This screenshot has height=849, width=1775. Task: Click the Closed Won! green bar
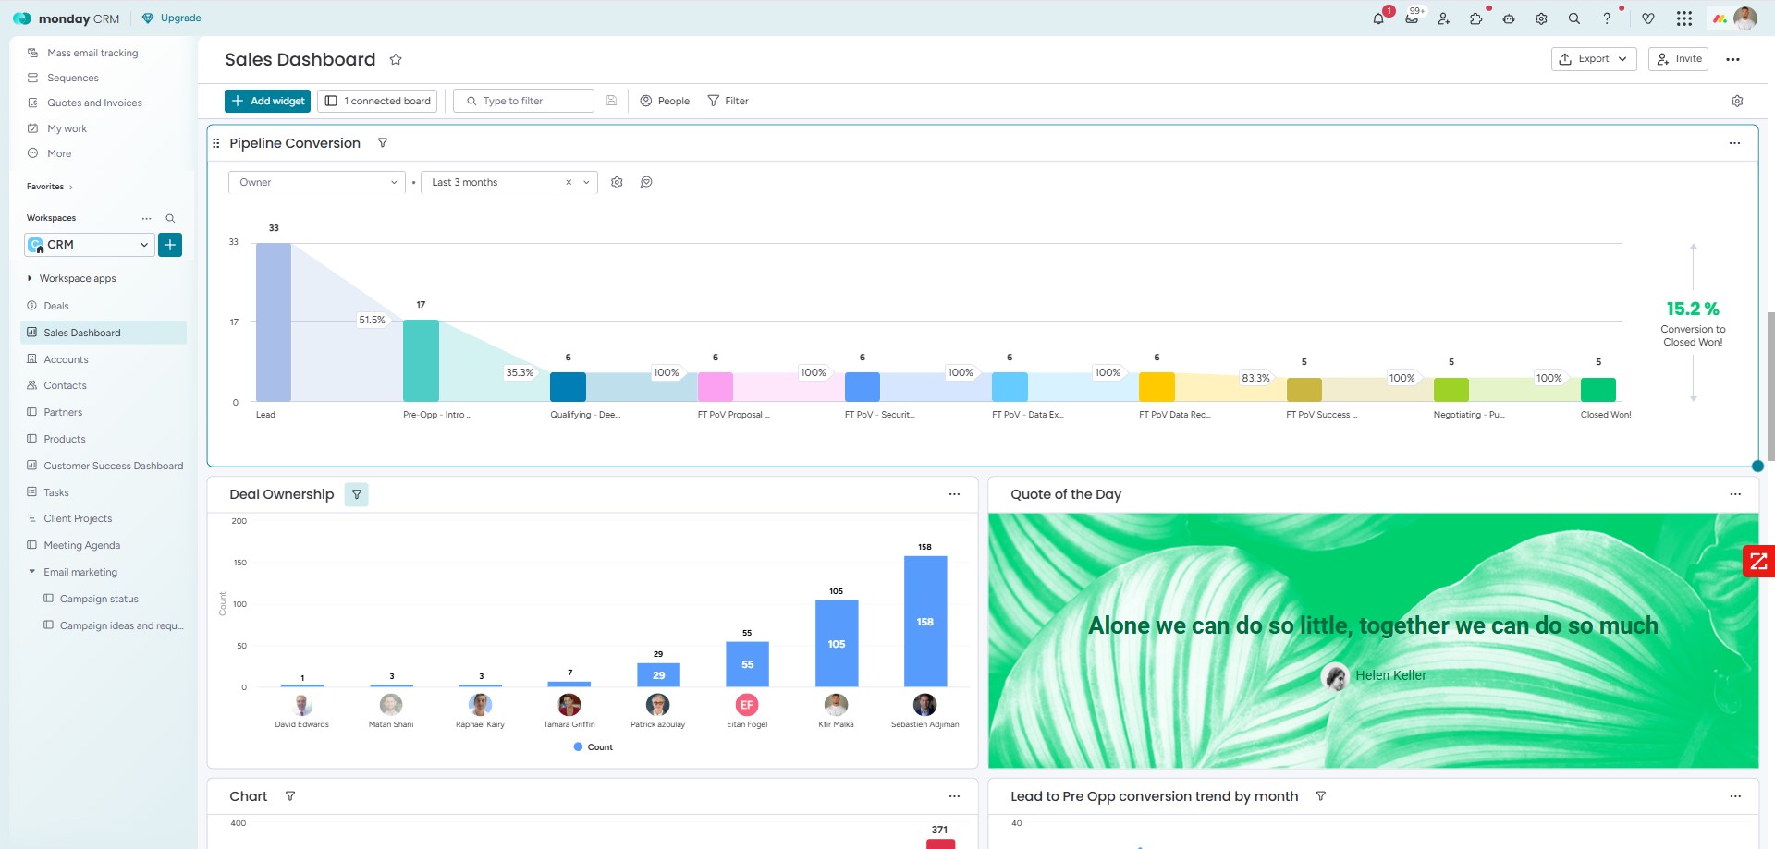[x=1598, y=390]
